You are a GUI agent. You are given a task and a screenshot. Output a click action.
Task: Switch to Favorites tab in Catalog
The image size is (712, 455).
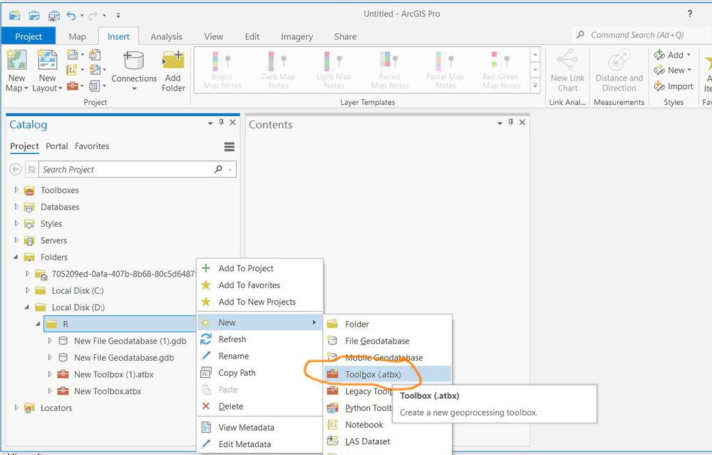92,146
